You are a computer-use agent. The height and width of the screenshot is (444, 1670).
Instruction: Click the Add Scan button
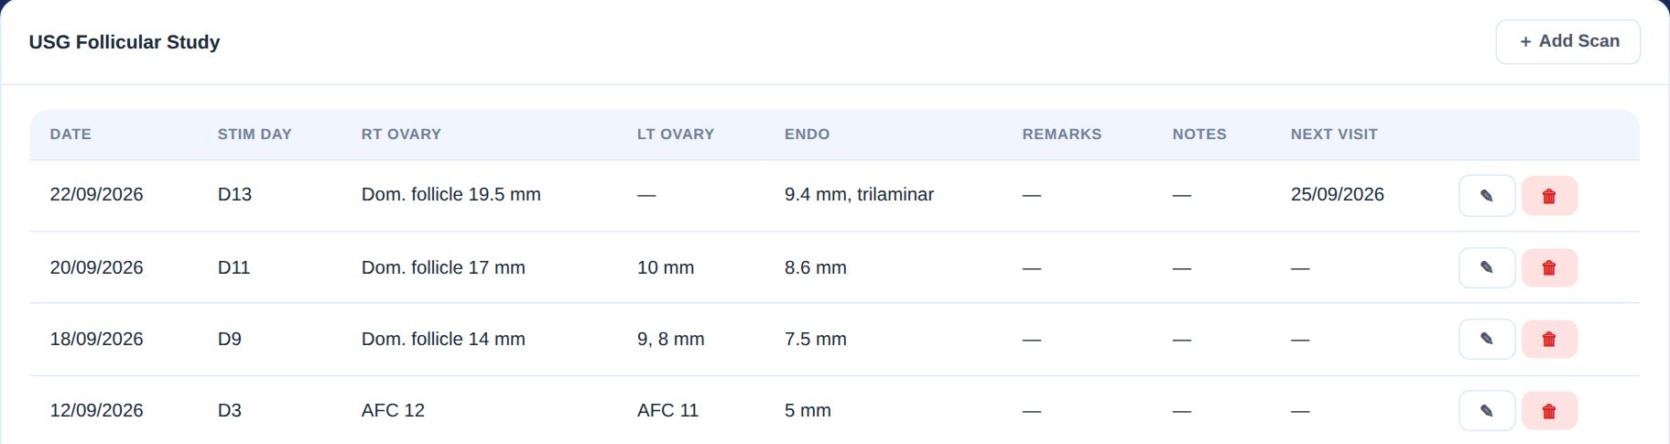(x=1567, y=42)
